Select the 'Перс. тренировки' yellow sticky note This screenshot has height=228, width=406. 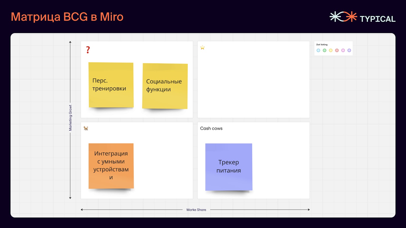click(x=111, y=85)
